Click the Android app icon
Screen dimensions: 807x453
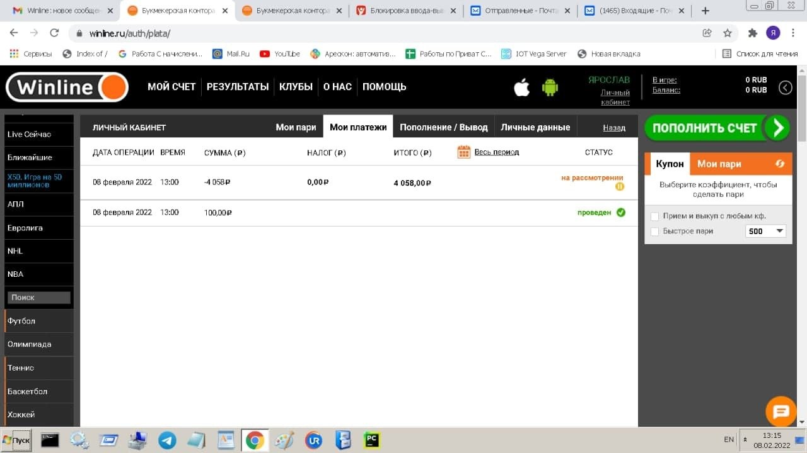(550, 87)
